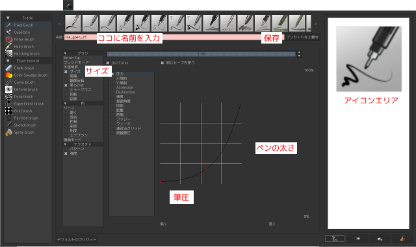The height and width of the screenshot is (247, 416).
Task: Collapse the Stable brush engines group
Action: [8, 18]
